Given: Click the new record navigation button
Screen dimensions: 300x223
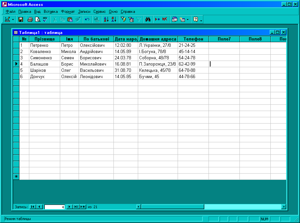Looking at the screenshot, I should click(x=83, y=207).
